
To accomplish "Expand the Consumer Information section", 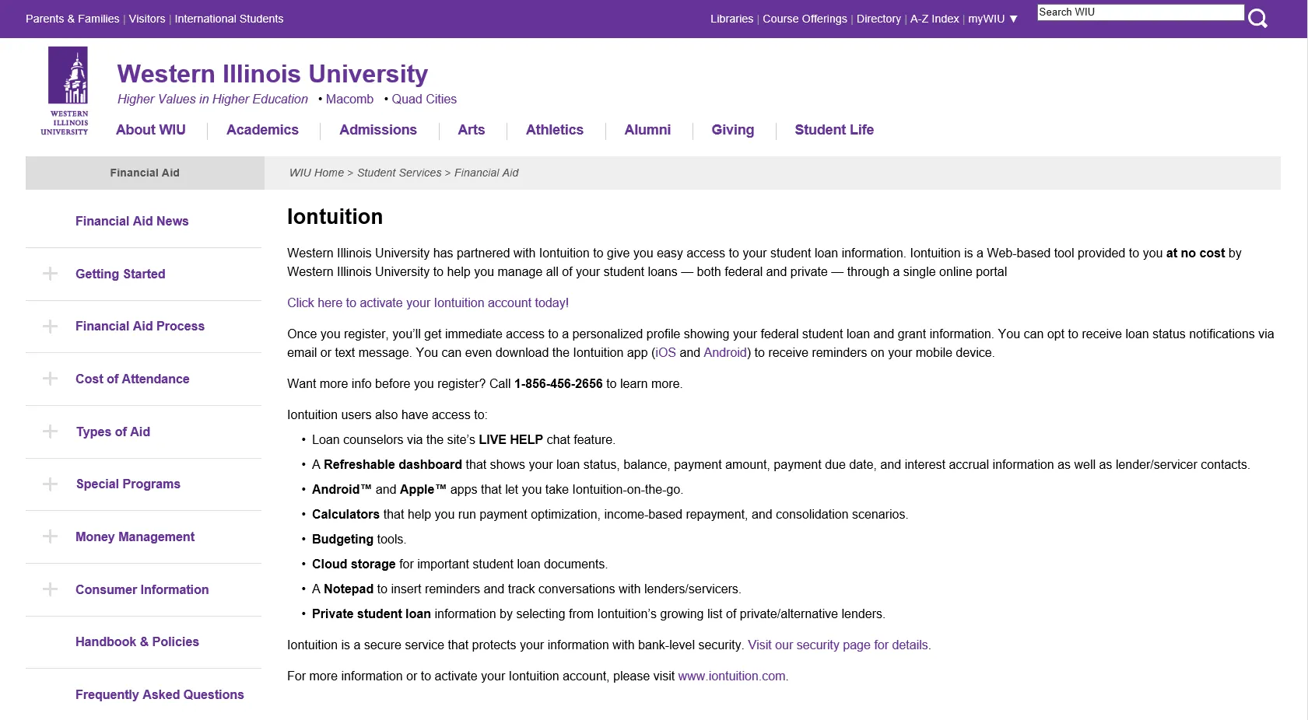I will pyautogui.click(x=50, y=589).
